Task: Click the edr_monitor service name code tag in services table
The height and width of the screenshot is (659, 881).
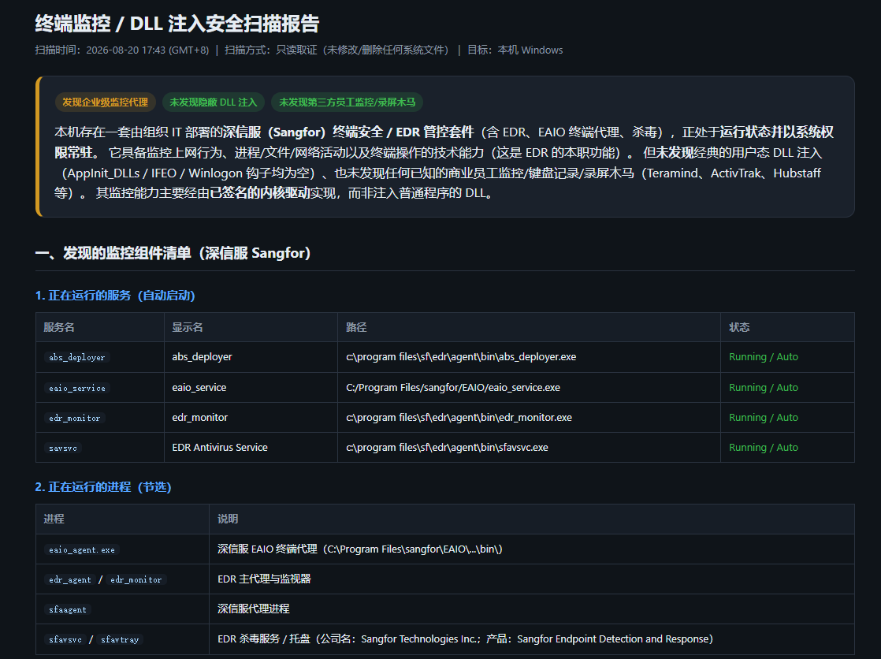Action: 75,418
